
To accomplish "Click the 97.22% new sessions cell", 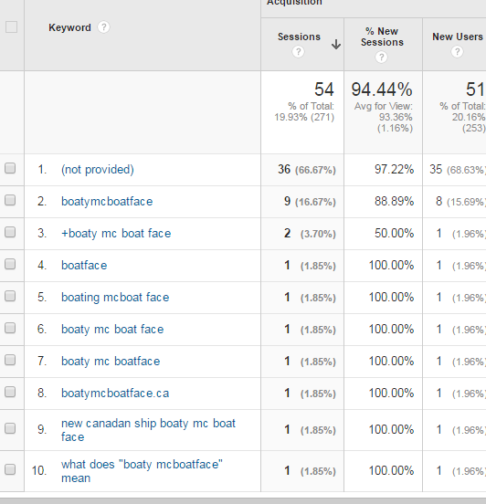I will tap(394, 170).
